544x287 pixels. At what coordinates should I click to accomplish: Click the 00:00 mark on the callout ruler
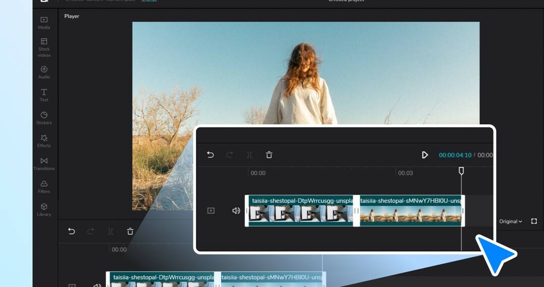coord(258,173)
